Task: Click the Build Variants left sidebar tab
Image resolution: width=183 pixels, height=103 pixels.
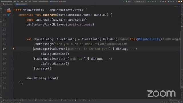Action: [1, 94]
